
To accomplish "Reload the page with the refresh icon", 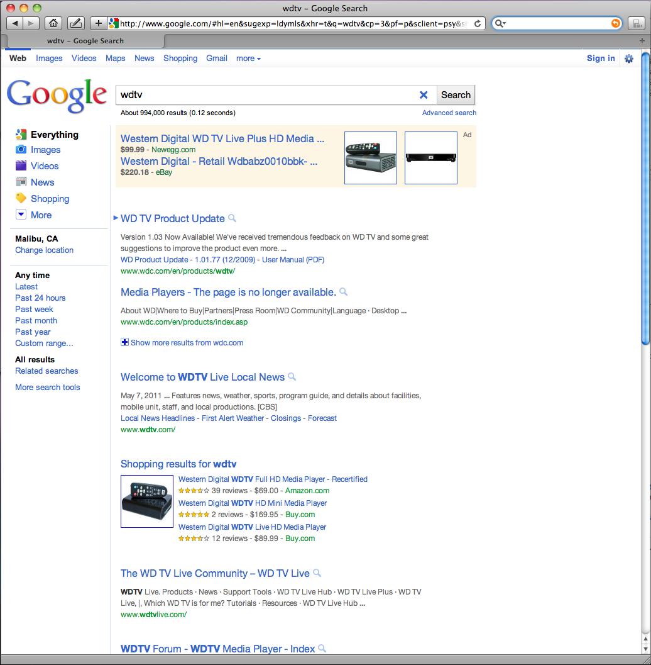I will 478,23.
